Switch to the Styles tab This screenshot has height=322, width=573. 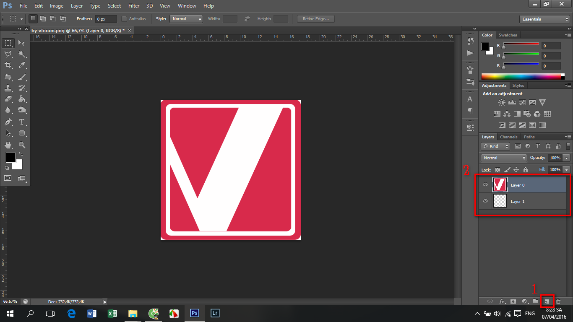tap(518, 86)
